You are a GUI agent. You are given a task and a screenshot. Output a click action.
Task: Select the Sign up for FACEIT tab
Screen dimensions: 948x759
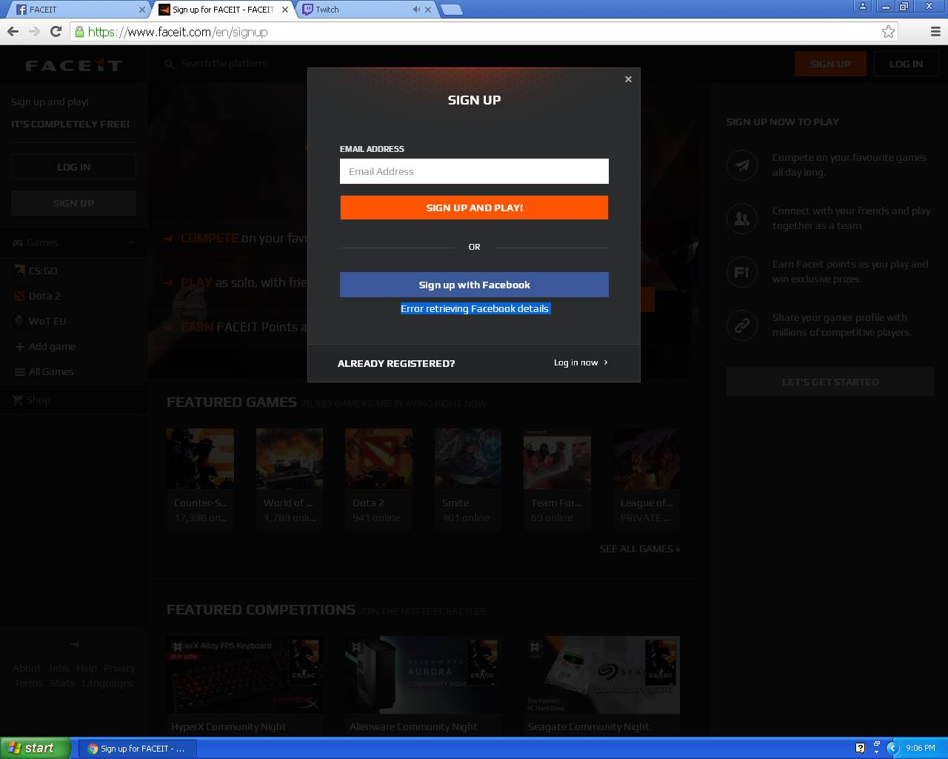tap(222, 10)
